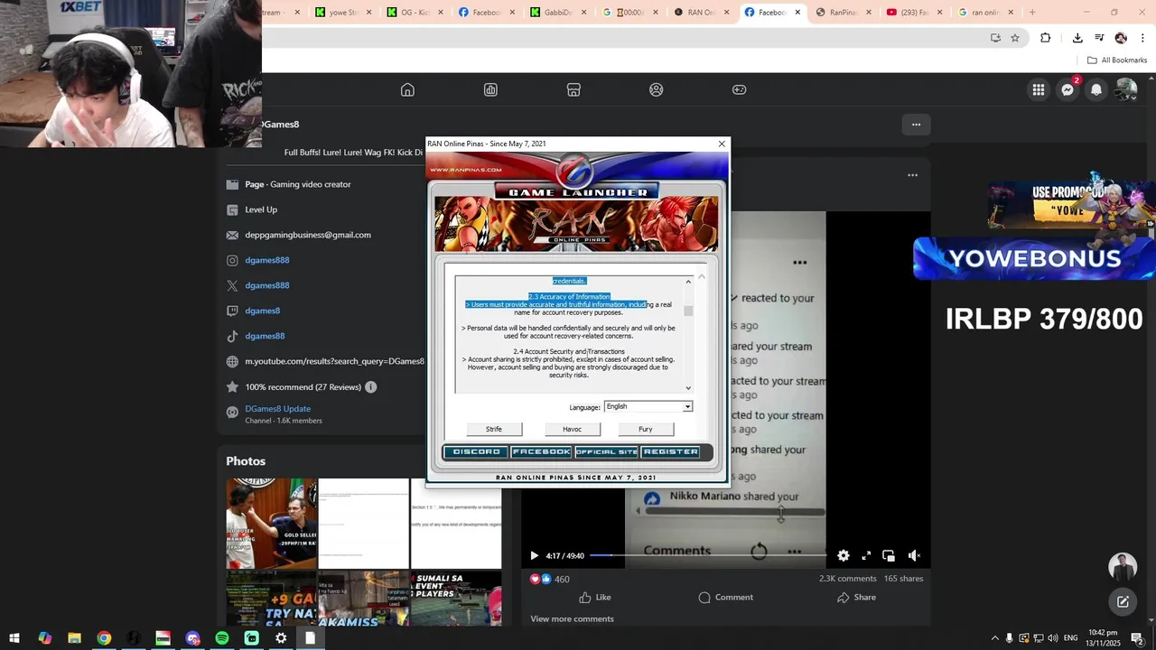Viewport: 1156px width, 650px height.
Task: Open Spotify from the taskbar
Action: [x=222, y=638]
